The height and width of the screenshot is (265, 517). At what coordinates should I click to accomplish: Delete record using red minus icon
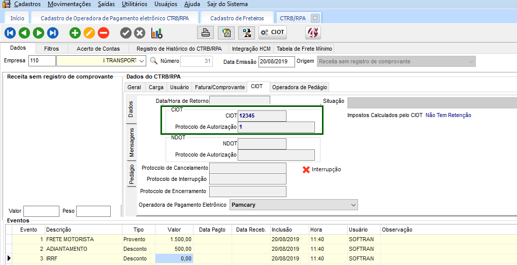tap(104, 33)
